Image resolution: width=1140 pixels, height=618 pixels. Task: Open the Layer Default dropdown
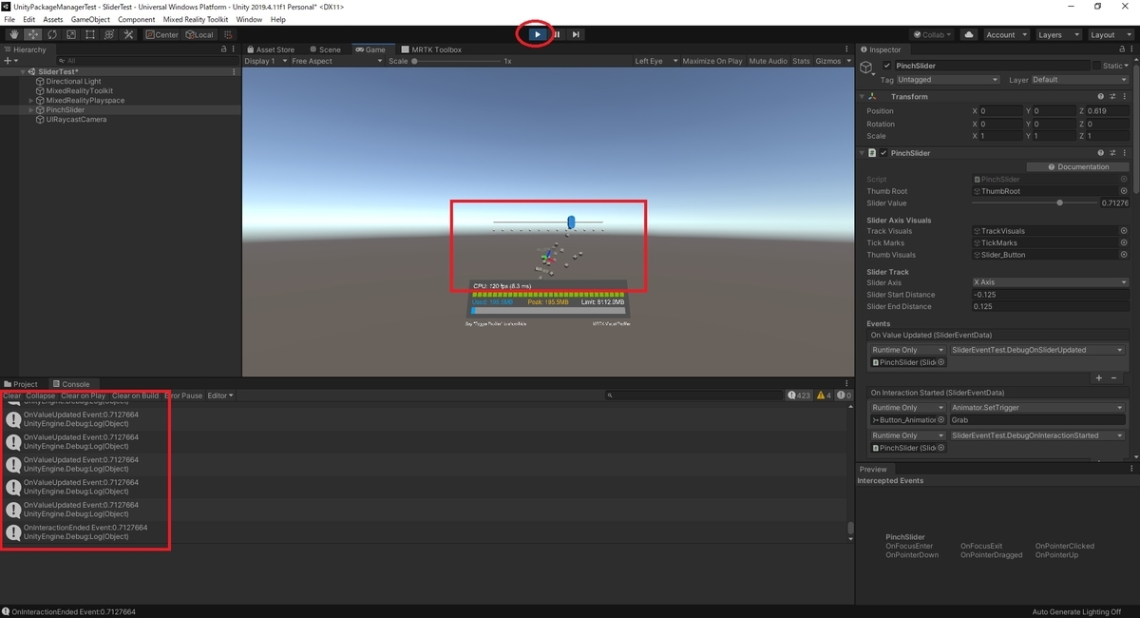[1080, 80]
